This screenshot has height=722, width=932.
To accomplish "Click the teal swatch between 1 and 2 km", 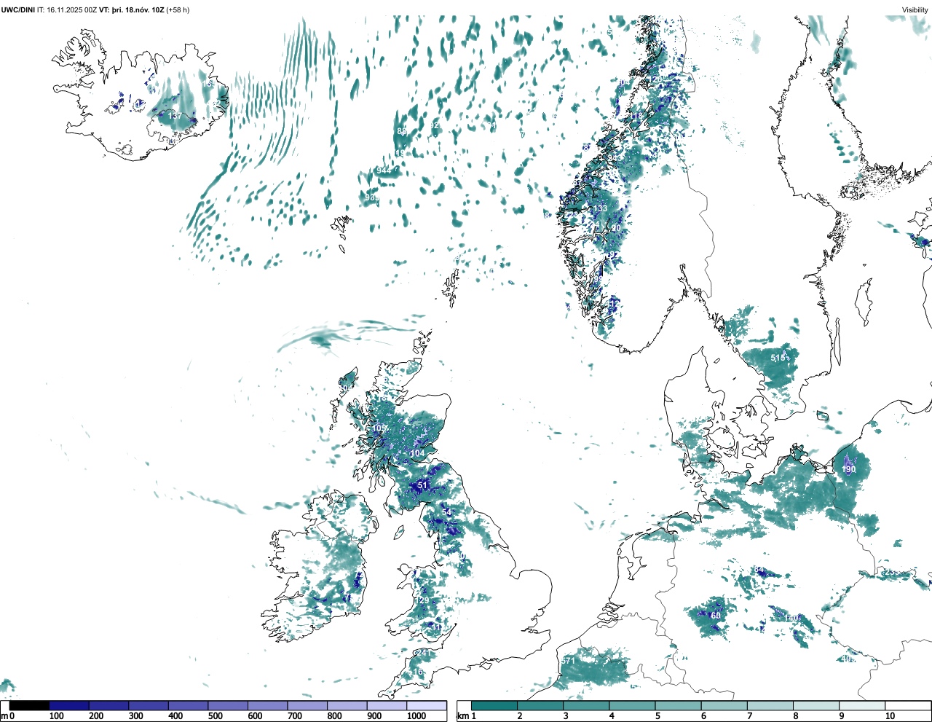I will (494, 705).
